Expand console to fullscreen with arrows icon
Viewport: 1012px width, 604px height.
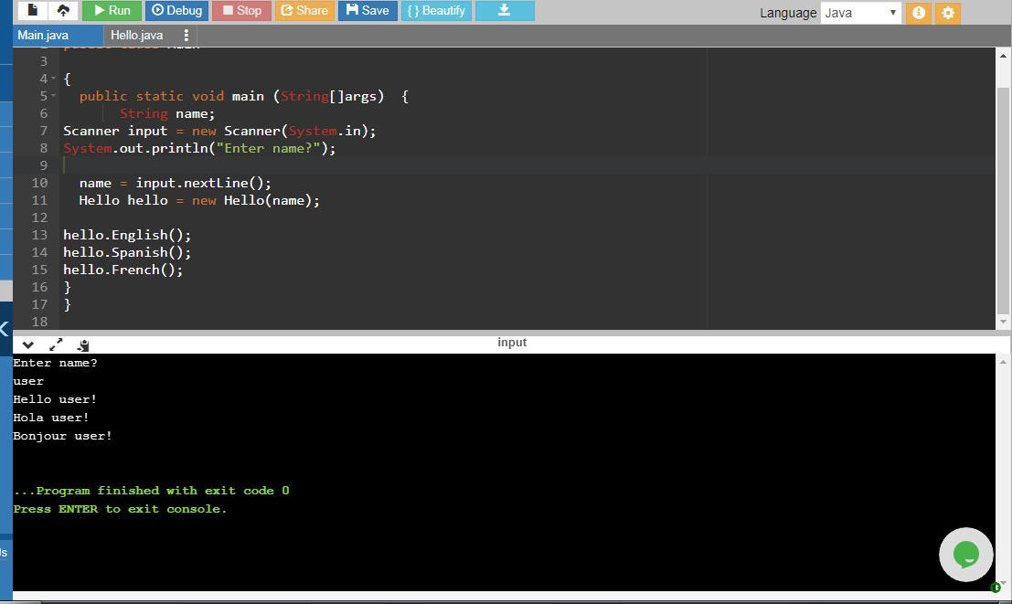click(56, 344)
